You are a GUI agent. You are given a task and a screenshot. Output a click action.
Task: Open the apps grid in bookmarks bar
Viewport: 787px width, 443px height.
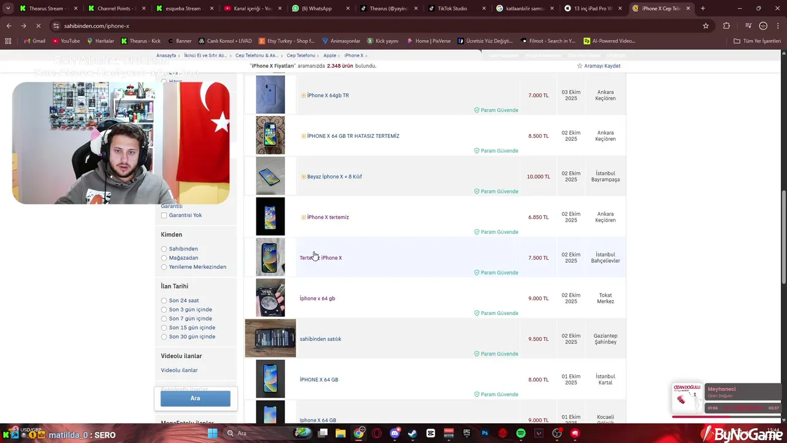8,41
